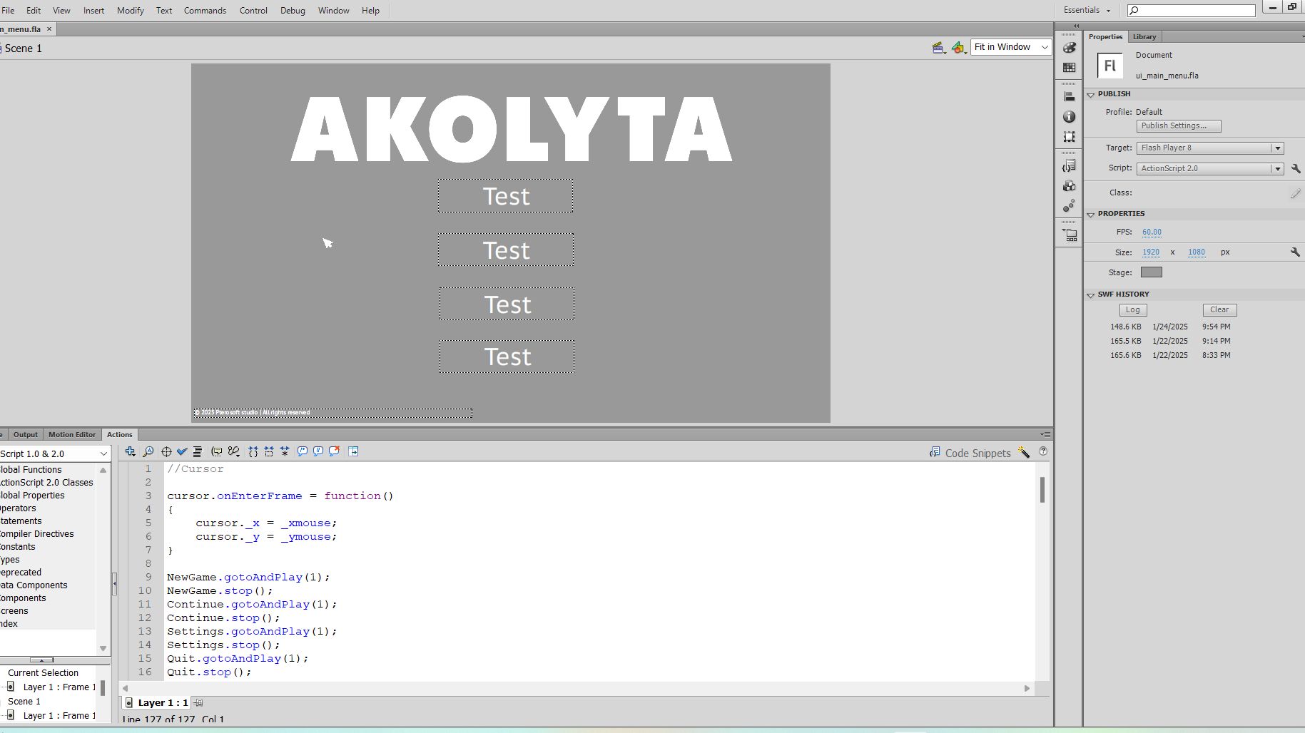Open Actions panel help icon

(x=1043, y=451)
